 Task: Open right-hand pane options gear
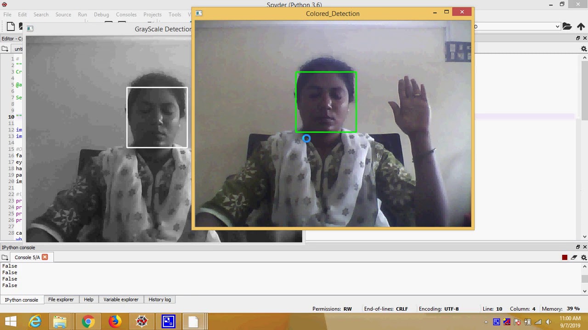584,49
